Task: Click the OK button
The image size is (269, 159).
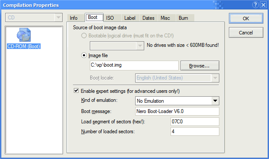Action: coord(246,18)
